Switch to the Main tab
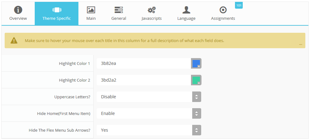This screenshot has height=140, width=310. (91, 14)
